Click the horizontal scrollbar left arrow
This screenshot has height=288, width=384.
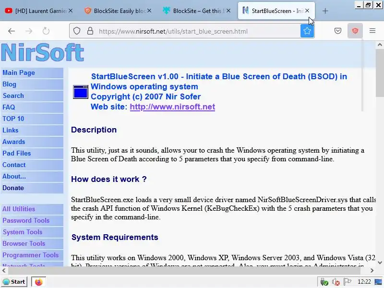pos(4,270)
